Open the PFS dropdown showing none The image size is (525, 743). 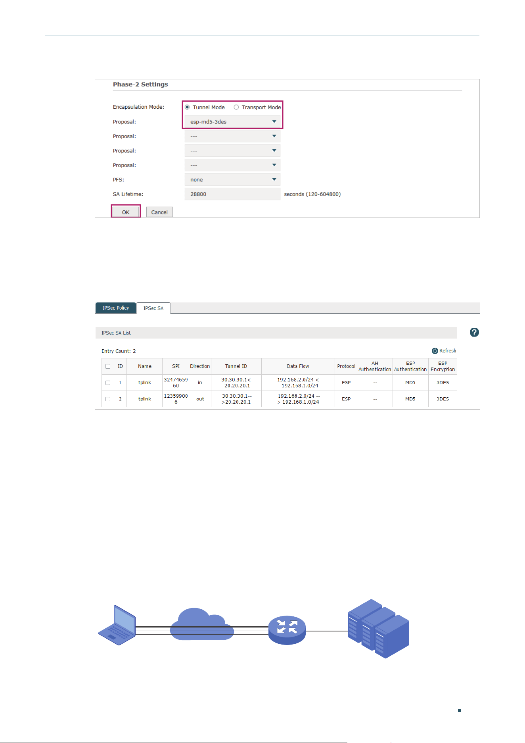tap(232, 180)
